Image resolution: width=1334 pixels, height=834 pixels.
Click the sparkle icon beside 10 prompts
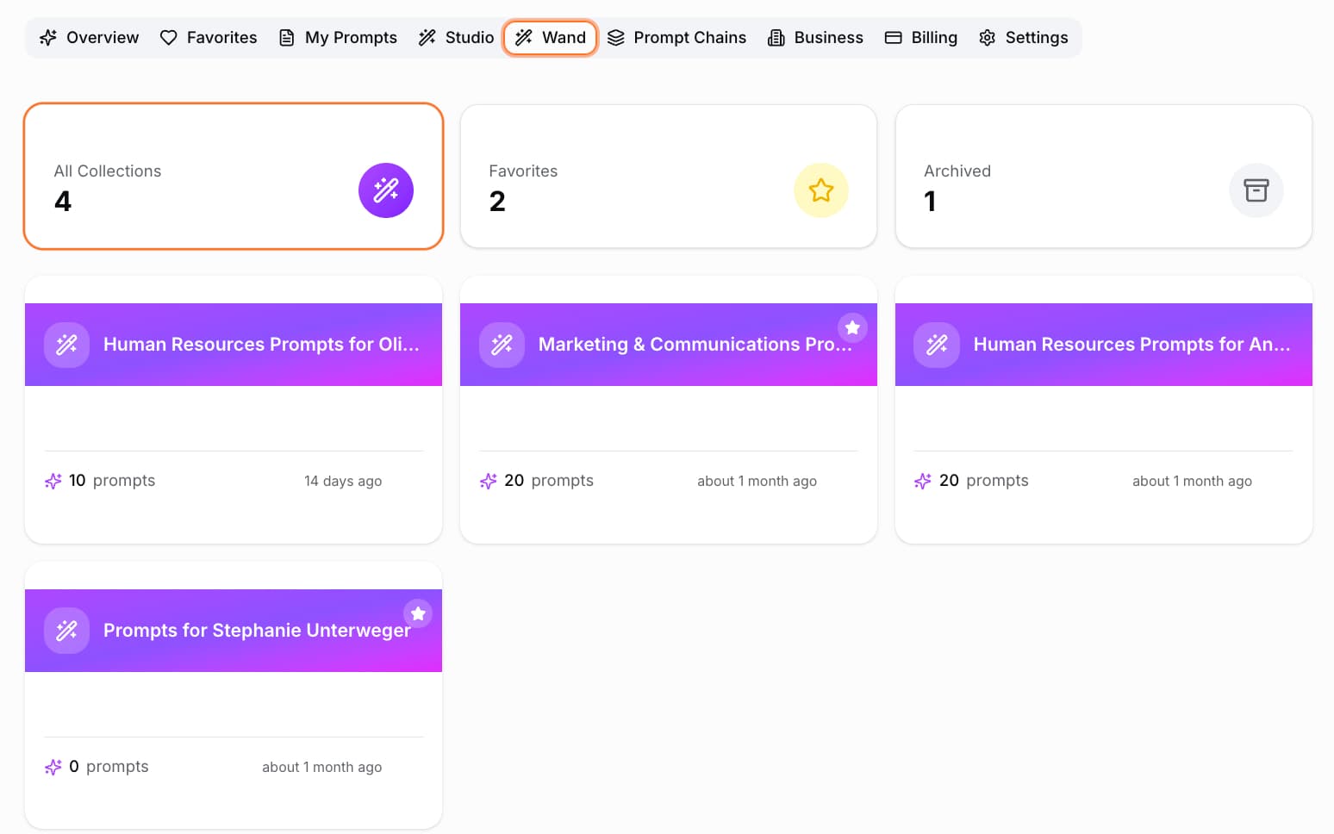click(53, 481)
